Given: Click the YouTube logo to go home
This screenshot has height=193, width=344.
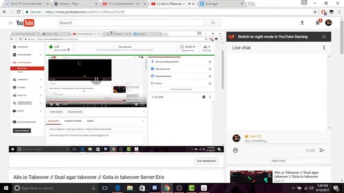Looking at the screenshot, I should (x=25, y=23).
